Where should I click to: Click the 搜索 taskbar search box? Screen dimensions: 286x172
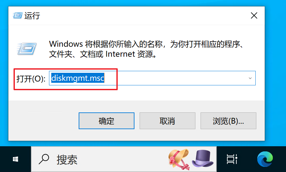click(124, 159)
